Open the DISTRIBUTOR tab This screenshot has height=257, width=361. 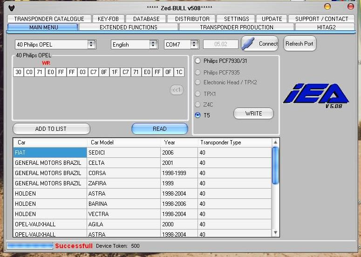point(192,19)
